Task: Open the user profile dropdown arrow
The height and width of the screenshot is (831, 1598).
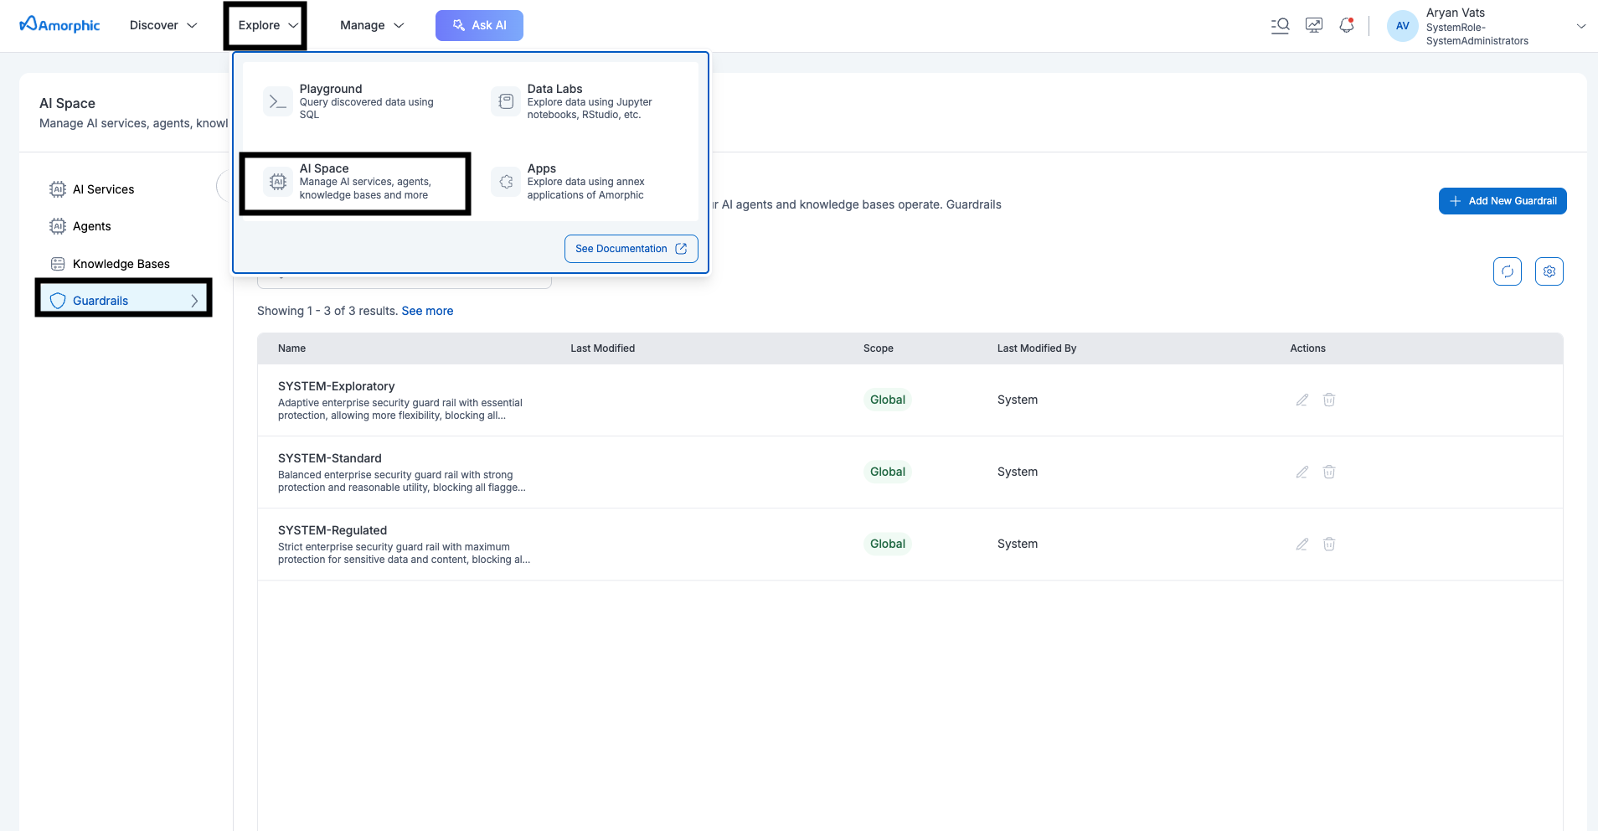Action: [x=1580, y=26]
